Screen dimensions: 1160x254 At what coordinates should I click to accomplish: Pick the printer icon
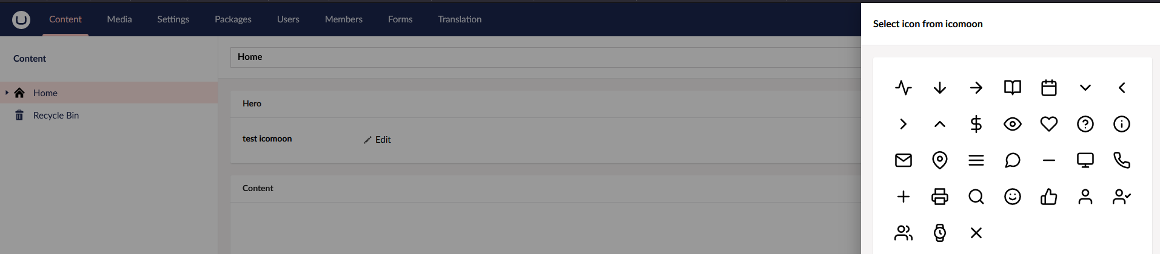pos(940,197)
